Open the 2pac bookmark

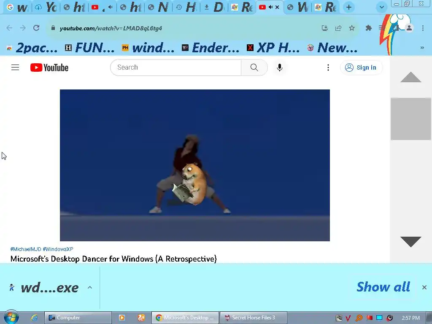tap(32, 48)
